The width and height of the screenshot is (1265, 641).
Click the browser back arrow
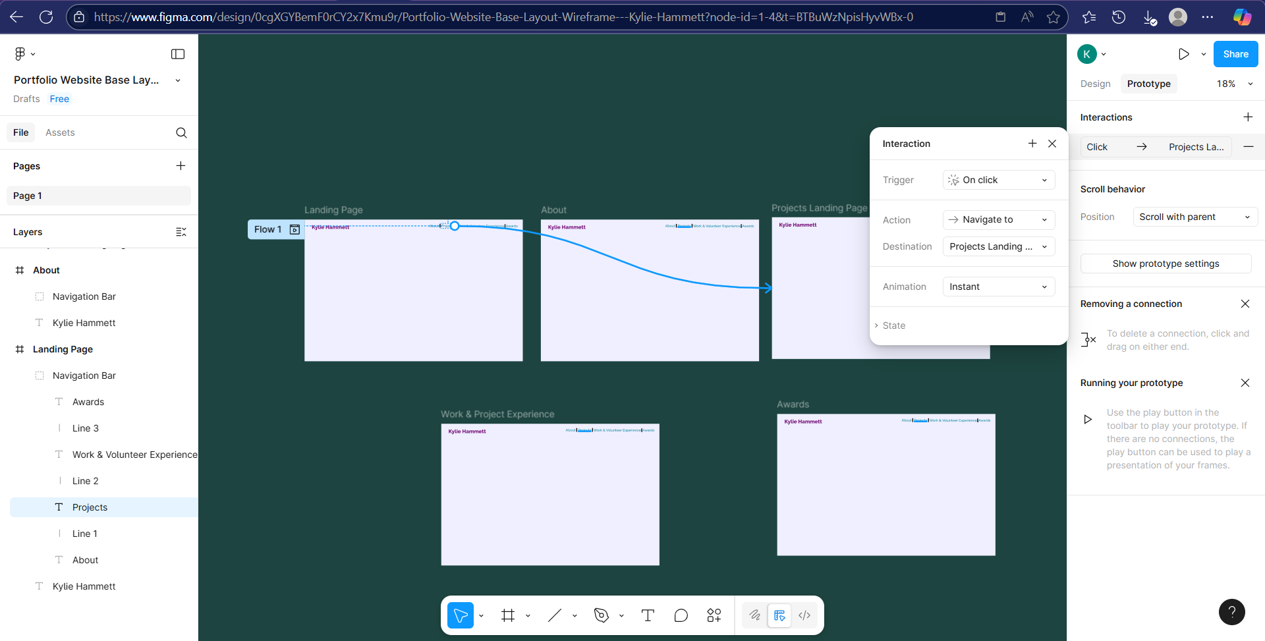pos(16,17)
